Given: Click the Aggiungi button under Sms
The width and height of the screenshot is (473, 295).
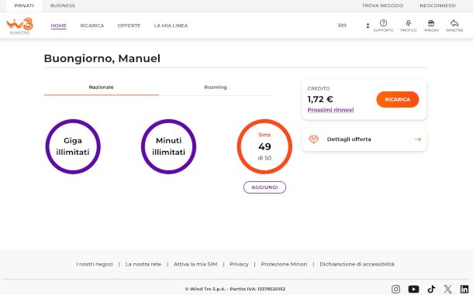Looking at the screenshot, I should pos(264,187).
